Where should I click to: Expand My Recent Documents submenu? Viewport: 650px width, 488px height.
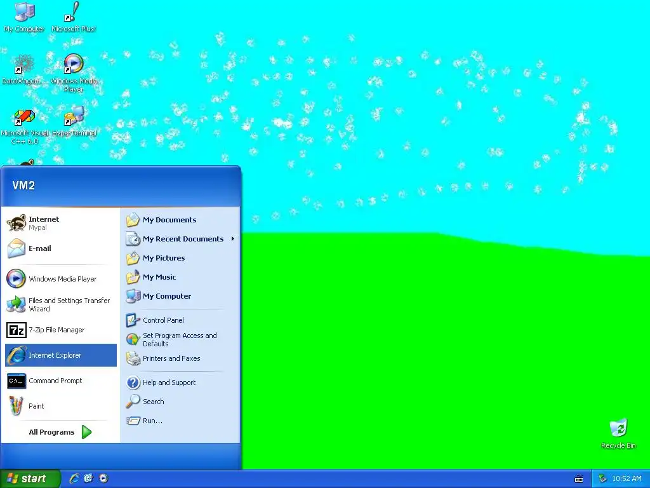[181, 239]
